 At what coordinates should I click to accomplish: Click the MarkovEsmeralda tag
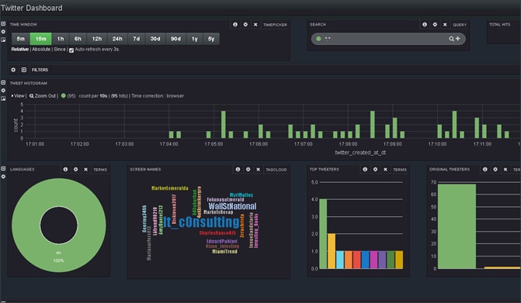pyautogui.click(x=170, y=188)
